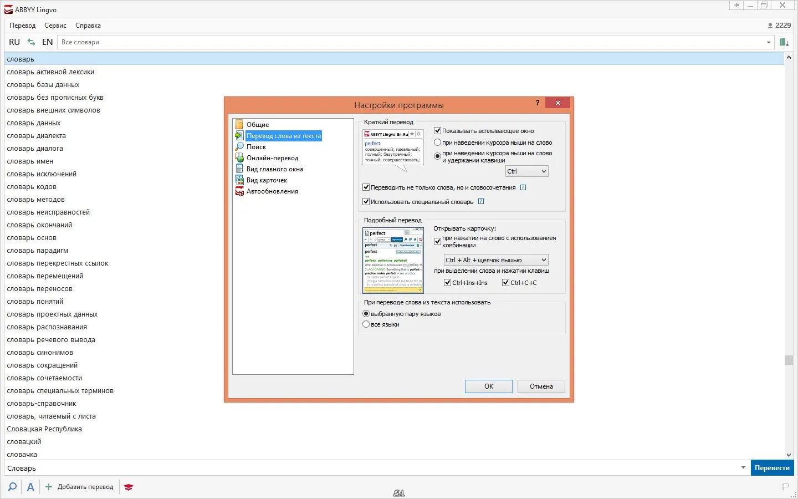Open the Ctrl key dropdown
Viewport: 798px width, 499px height.
(526, 171)
